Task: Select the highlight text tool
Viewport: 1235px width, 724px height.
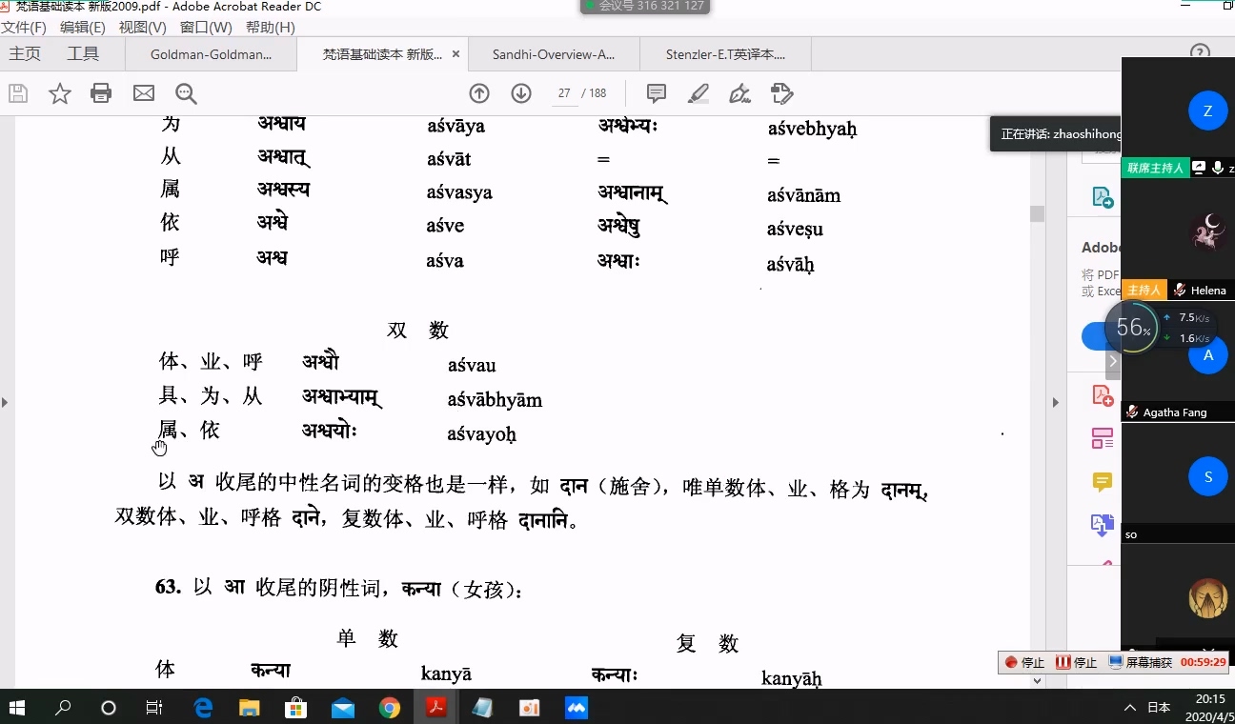Action: (698, 93)
